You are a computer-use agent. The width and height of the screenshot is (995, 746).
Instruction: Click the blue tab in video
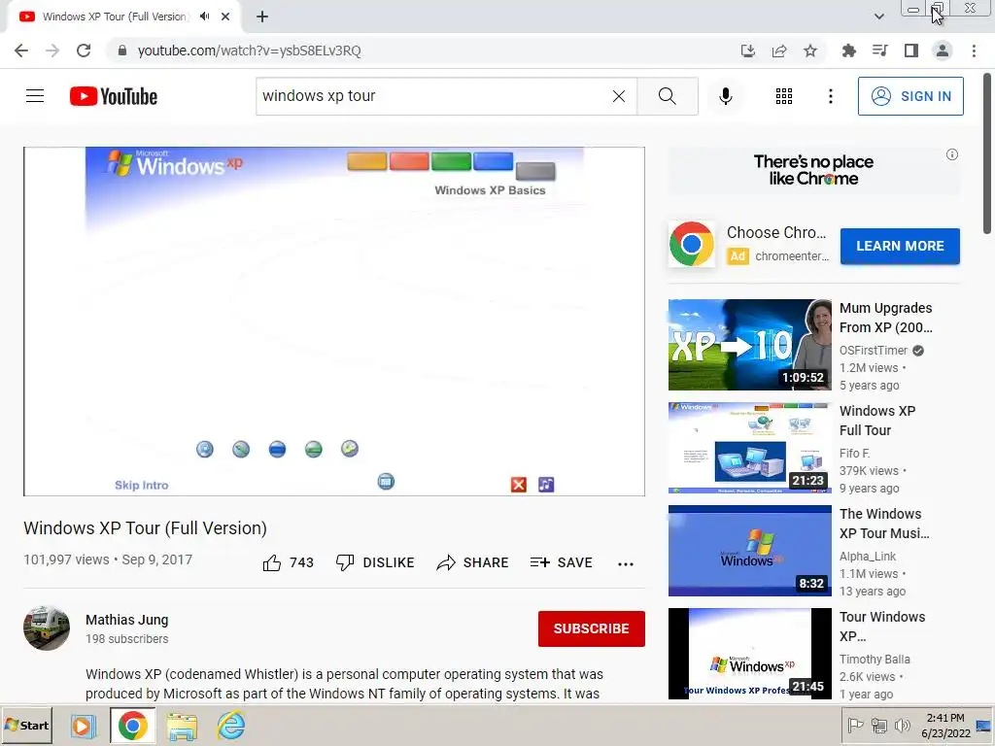(x=493, y=161)
